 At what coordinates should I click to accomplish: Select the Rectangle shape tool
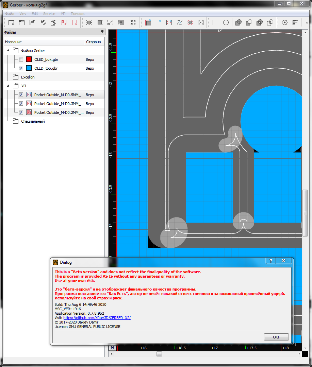pyautogui.click(x=215, y=22)
